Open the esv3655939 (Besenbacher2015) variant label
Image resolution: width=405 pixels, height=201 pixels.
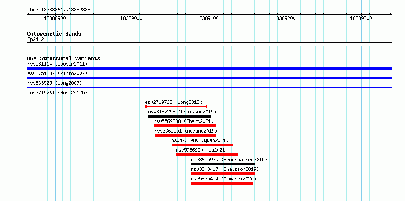point(229,160)
